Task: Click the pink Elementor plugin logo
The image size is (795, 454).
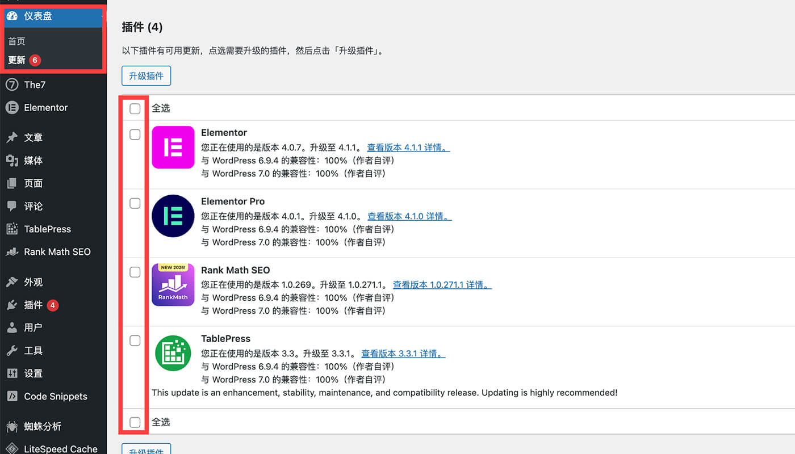Action: pyautogui.click(x=173, y=148)
